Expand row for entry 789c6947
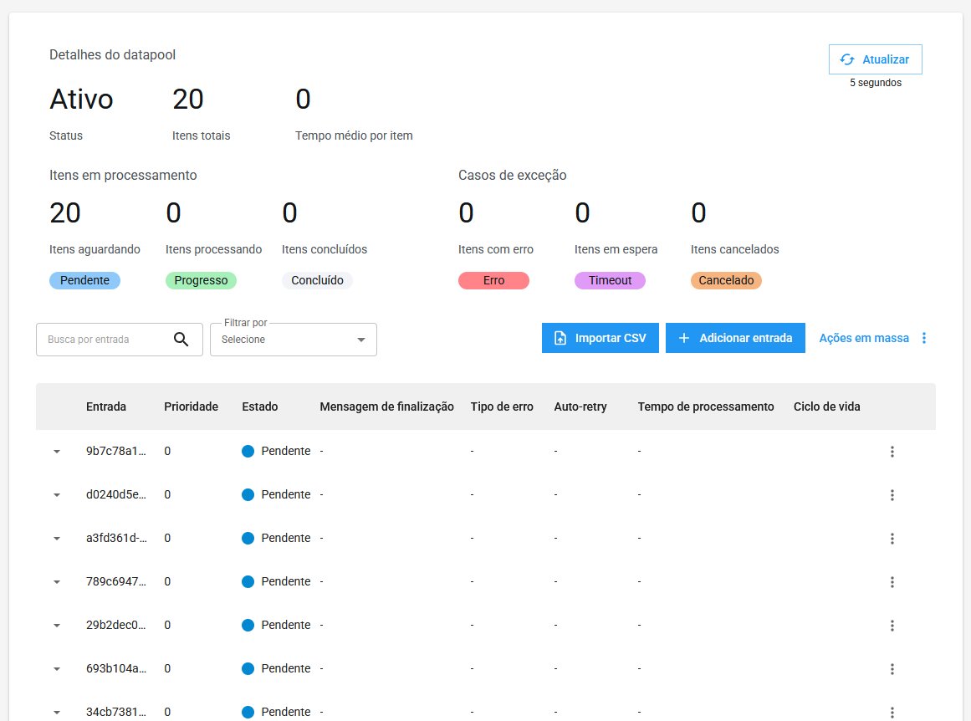This screenshot has height=721, width=971. 57,582
